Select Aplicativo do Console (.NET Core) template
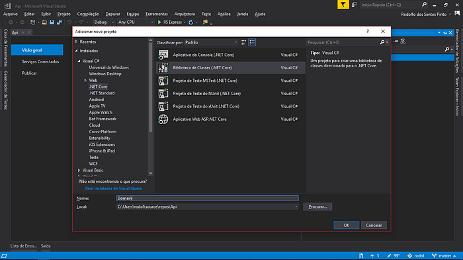The image size is (463, 260). coord(230,55)
